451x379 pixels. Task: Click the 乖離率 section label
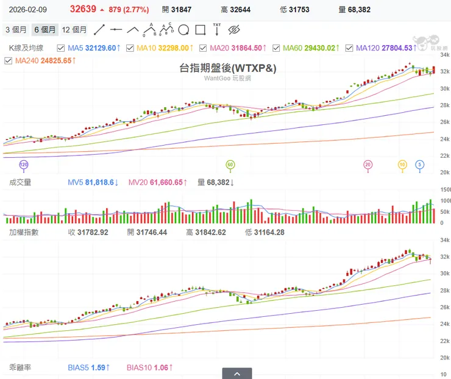(x=20, y=367)
